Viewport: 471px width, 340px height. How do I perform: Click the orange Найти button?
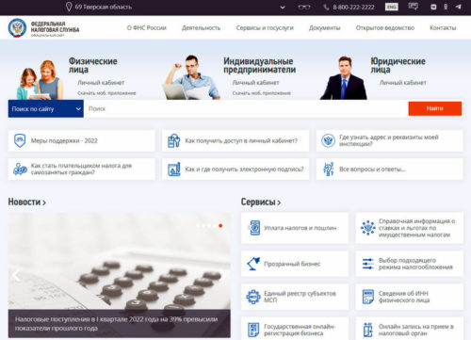click(x=435, y=108)
